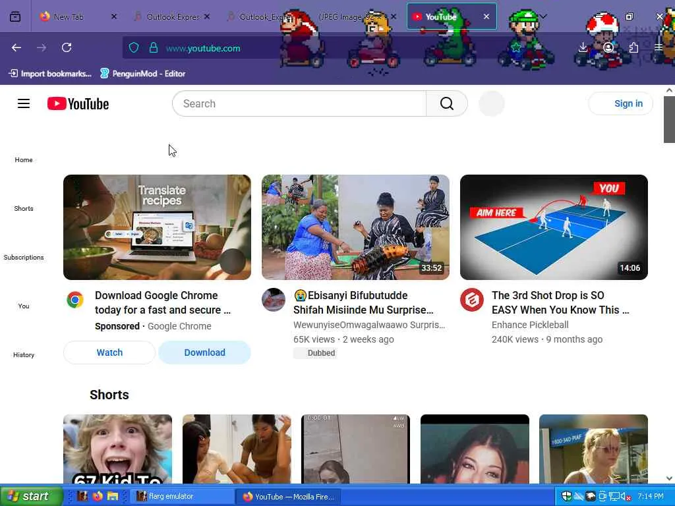
Task: Go back with the browser back arrow
Action: [x=16, y=47]
